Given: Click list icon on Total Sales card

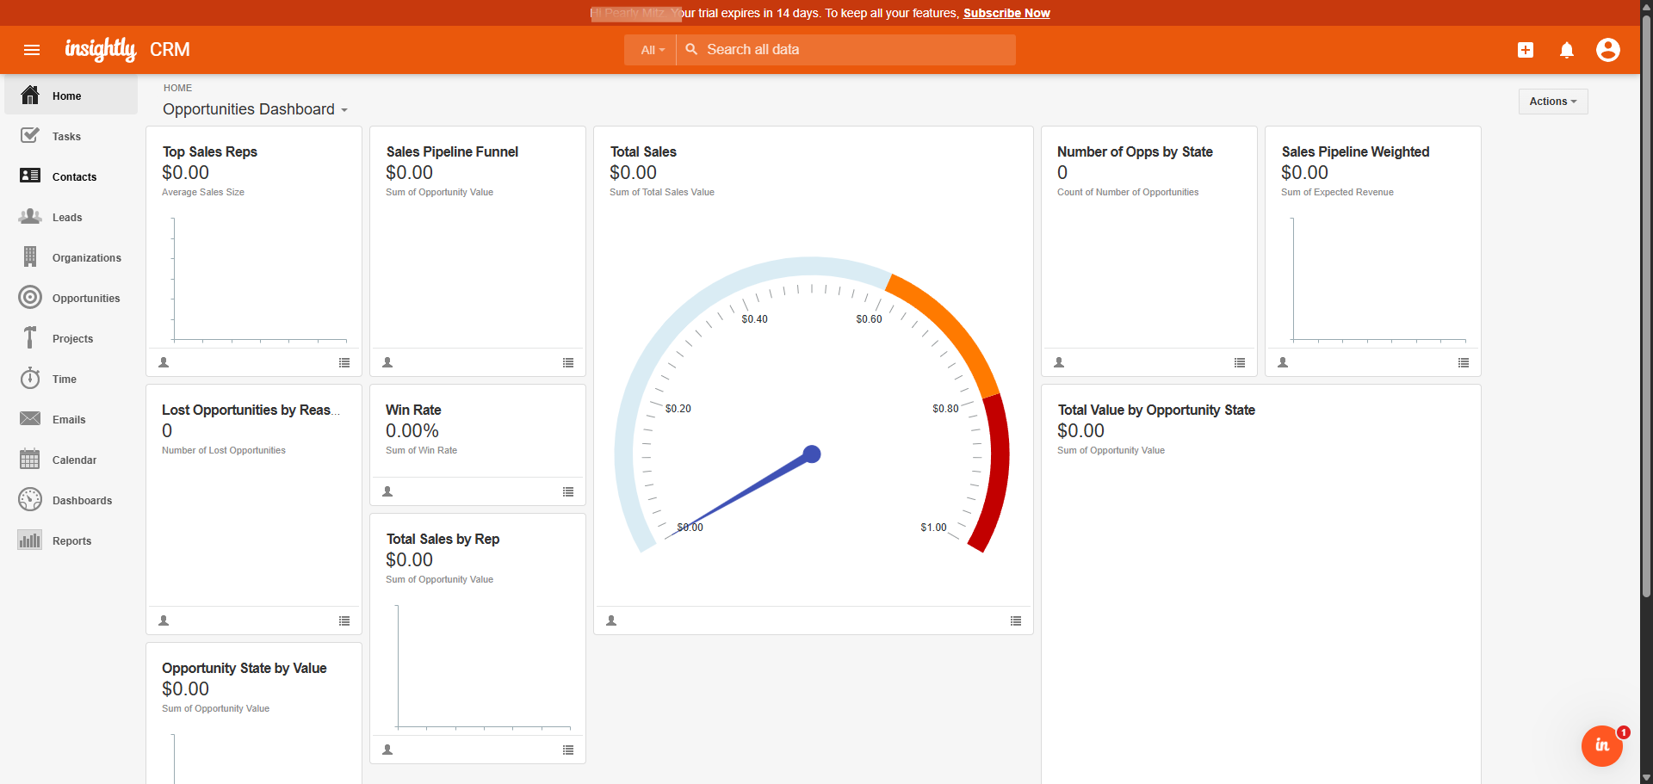Looking at the screenshot, I should (x=1016, y=621).
